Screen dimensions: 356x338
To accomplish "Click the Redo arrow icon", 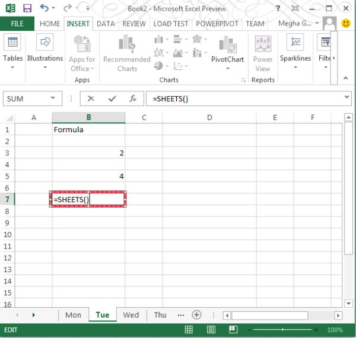I will pos(68,8).
